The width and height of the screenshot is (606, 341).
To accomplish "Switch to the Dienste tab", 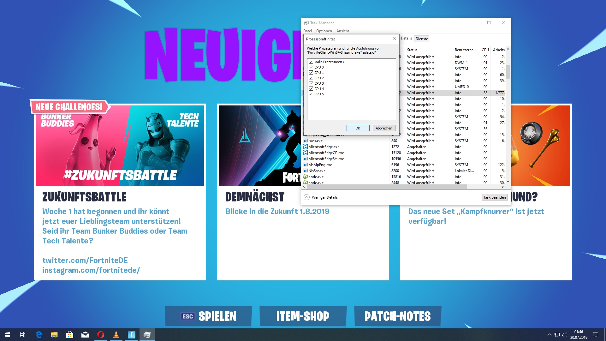I will [x=422, y=39].
